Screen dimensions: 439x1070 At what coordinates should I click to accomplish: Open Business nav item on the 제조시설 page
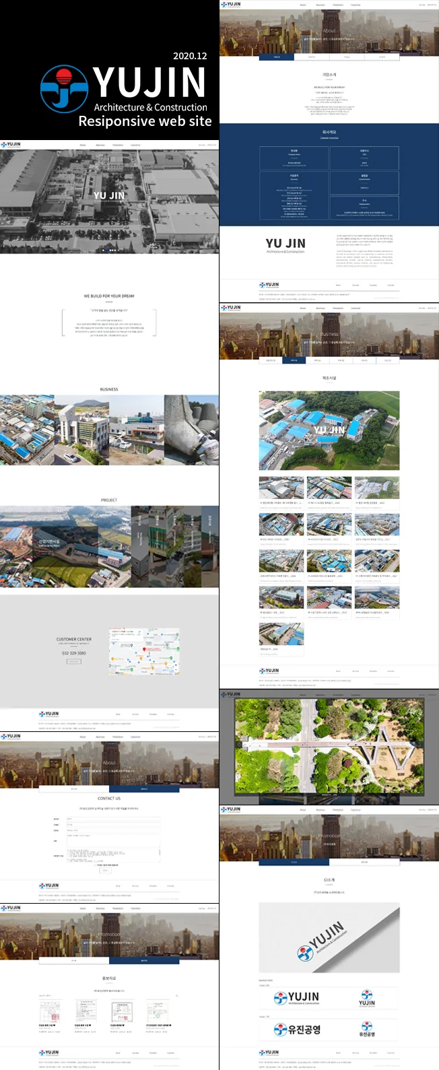[320, 308]
